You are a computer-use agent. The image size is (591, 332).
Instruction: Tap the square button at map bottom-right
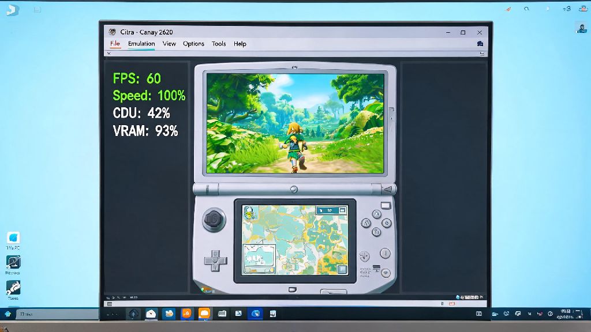(342, 269)
